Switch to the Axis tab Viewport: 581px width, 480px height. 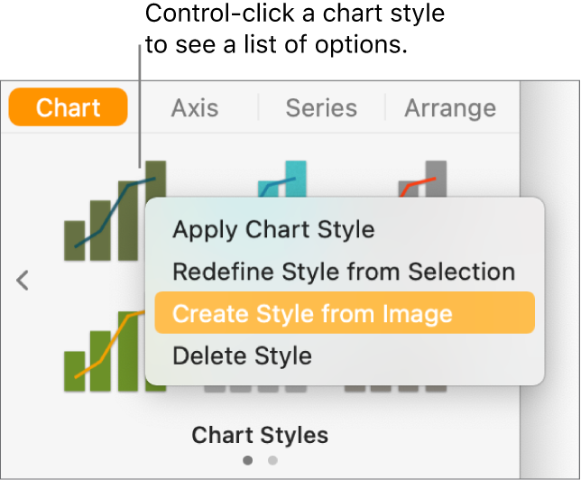pos(195,107)
